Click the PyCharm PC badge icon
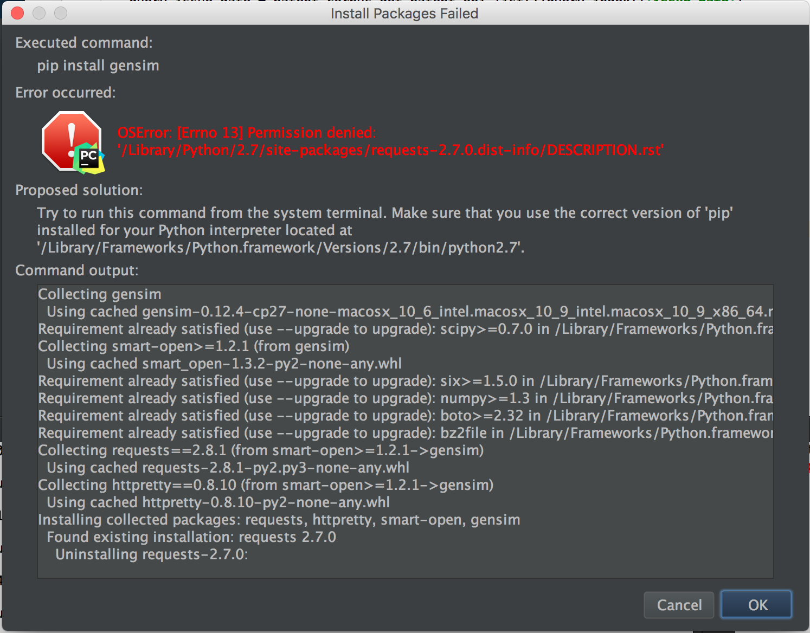 (x=89, y=158)
